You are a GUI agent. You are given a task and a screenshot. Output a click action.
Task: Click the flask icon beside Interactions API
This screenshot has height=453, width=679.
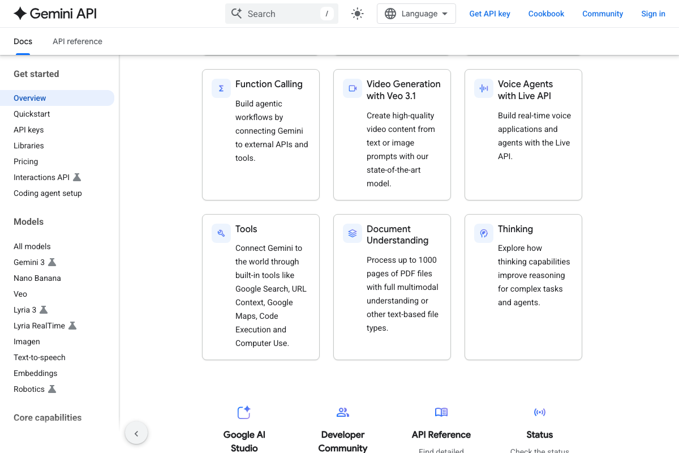(x=77, y=177)
